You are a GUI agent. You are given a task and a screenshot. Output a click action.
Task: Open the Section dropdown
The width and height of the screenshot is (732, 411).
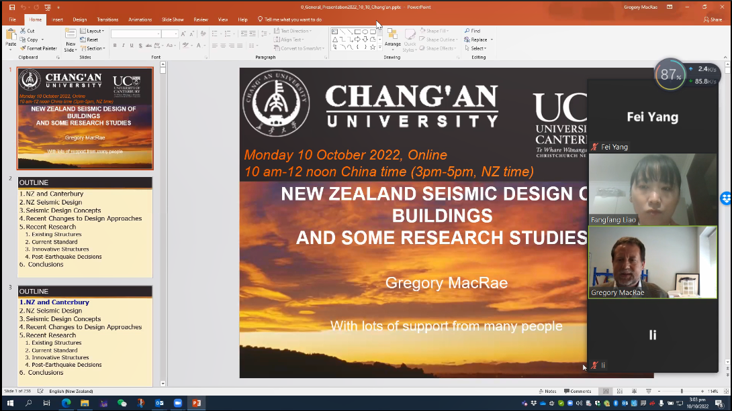click(x=93, y=48)
